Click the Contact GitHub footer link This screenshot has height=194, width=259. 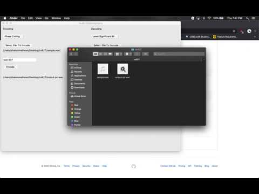coord(168,166)
